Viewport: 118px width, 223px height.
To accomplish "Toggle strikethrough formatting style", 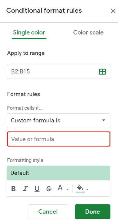I will click(49, 189).
